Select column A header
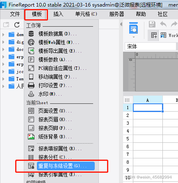Screen dimensions: 178x183 [148, 100]
